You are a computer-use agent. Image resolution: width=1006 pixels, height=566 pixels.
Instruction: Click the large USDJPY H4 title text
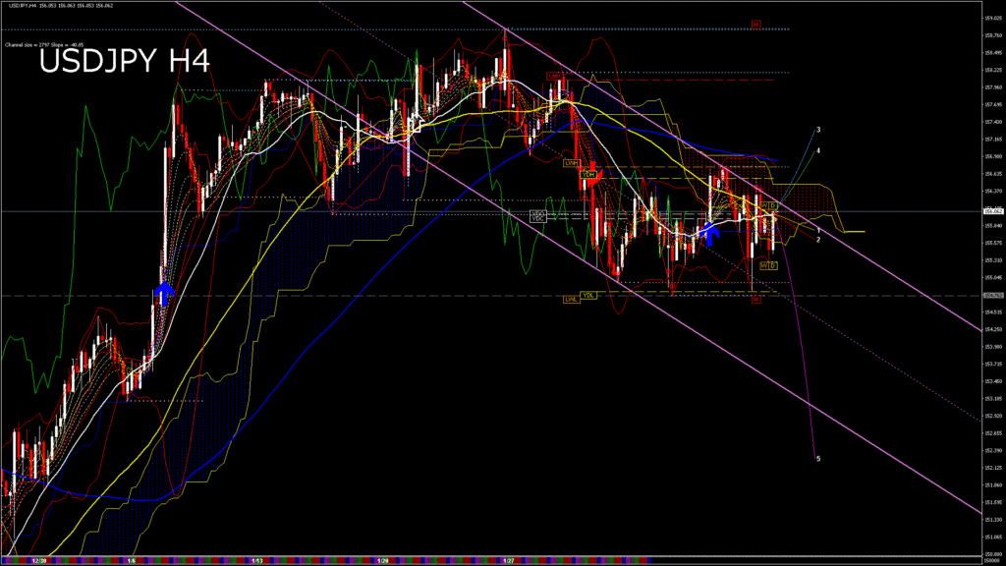coord(124,62)
